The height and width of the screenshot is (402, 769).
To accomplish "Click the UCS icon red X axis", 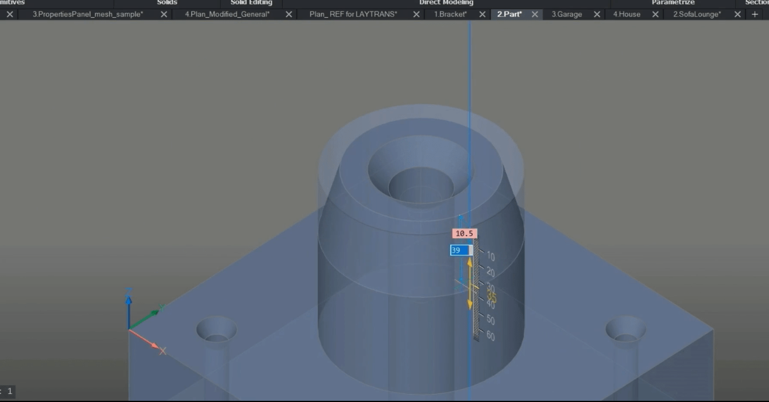I will point(147,340).
